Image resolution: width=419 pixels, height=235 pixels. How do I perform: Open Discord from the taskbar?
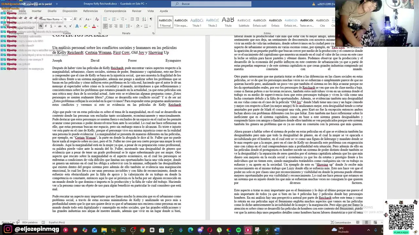point(200,230)
